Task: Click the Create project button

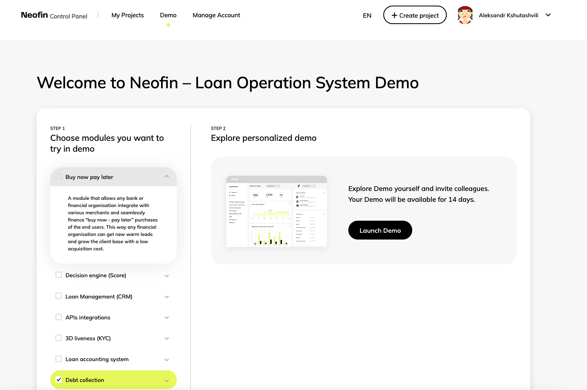Action: tap(415, 15)
